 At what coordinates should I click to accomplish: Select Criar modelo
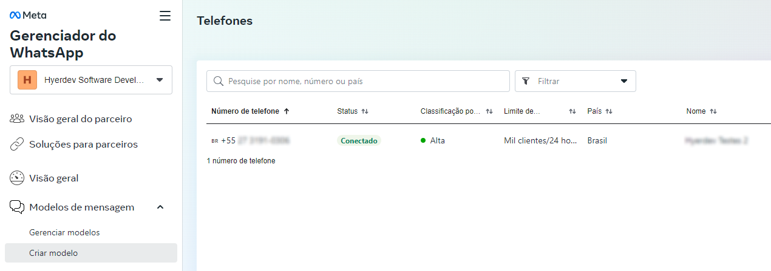(x=91, y=253)
